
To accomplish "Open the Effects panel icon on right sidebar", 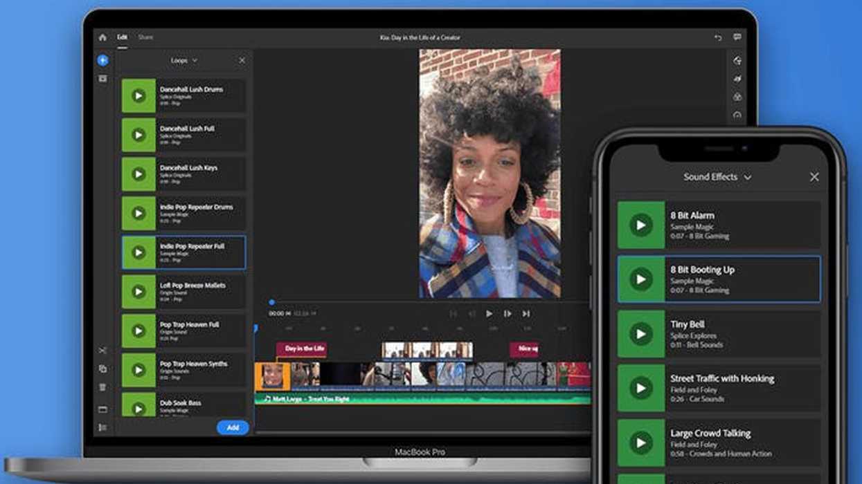I will tap(737, 80).
